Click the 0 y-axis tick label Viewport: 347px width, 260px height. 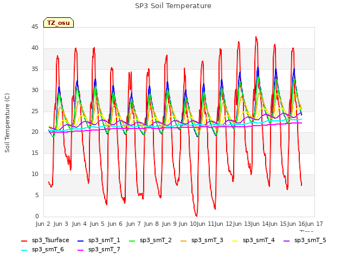point(37,217)
